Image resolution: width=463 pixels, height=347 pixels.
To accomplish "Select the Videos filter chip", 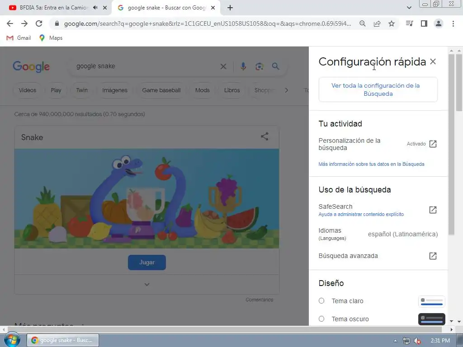I will (28, 90).
